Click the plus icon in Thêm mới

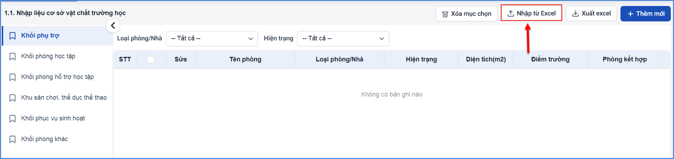[630, 14]
